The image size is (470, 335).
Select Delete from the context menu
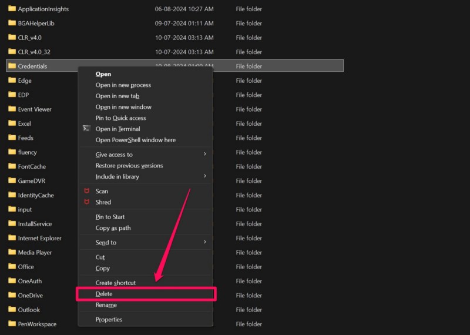(104, 294)
